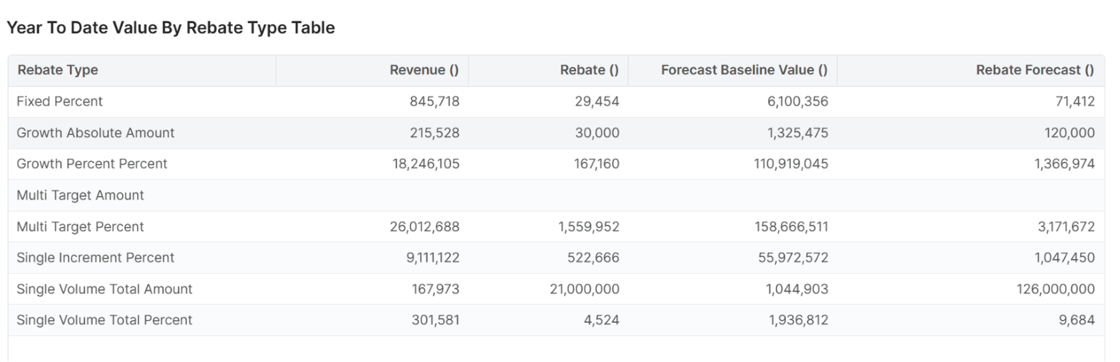Select the Fixed Percent row label
Image resolution: width=1120 pixels, height=362 pixels.
pos(60,101)
